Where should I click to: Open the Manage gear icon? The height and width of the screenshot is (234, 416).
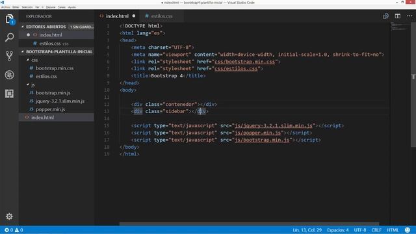(x=9, y=216)
